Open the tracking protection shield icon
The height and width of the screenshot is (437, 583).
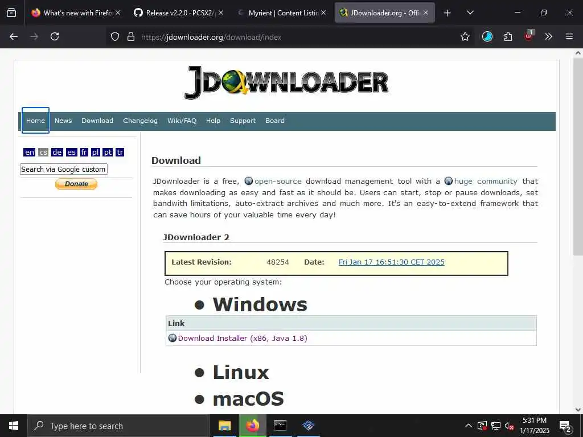115,36
